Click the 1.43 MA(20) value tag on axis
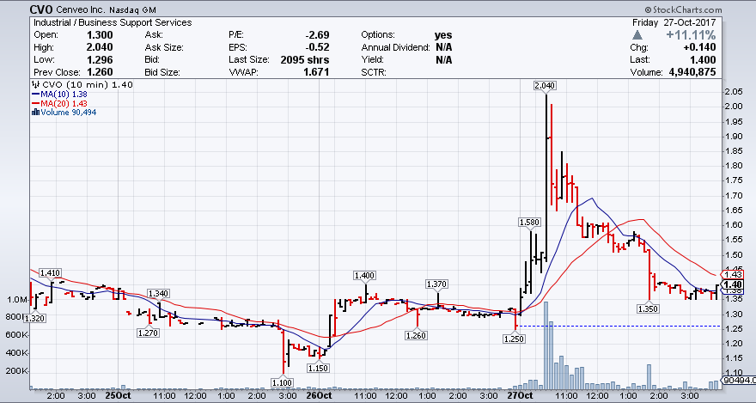Image resolution: width=756 pixels, height=403 pixels. point(733,274)
